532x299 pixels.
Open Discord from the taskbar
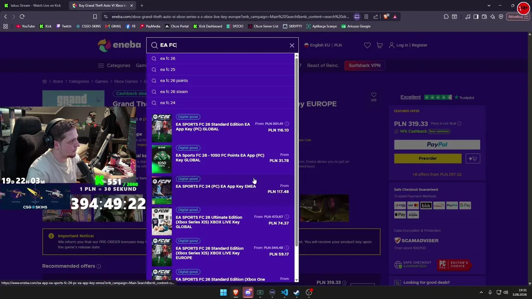pos(248,292)
